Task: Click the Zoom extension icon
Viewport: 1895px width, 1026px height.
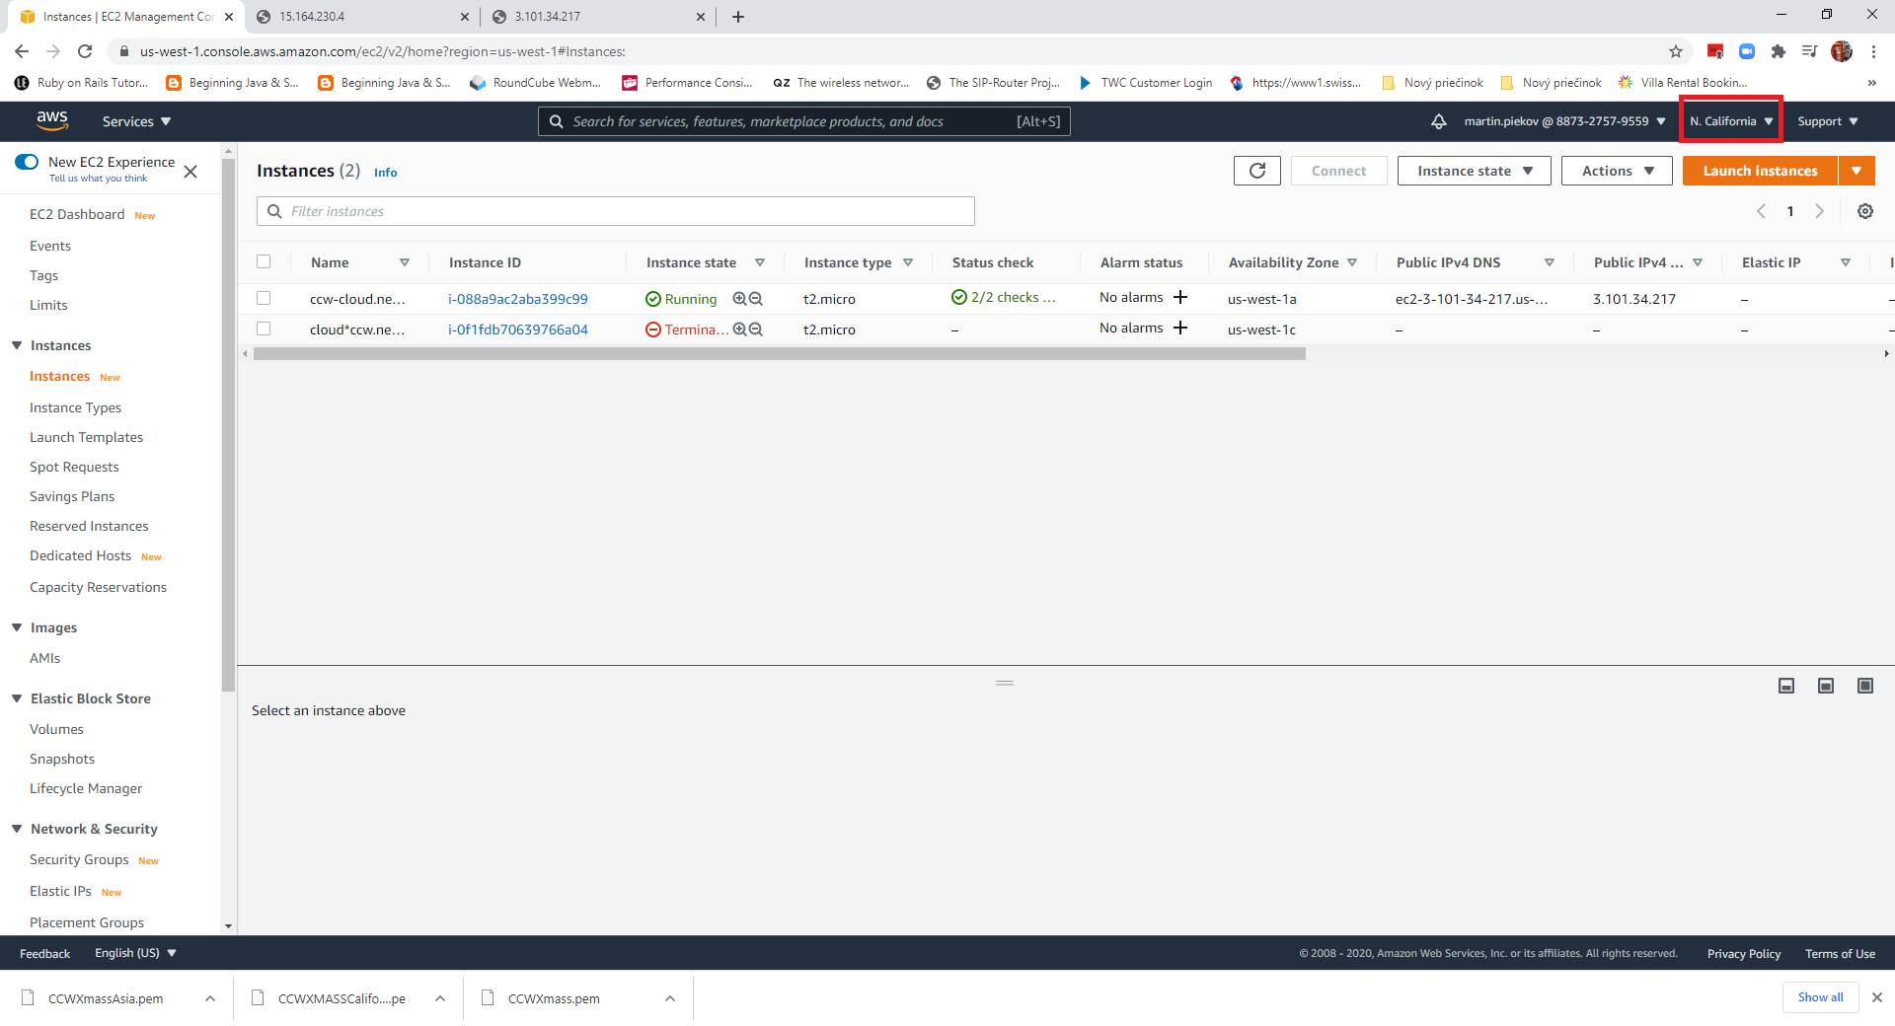Action: [1747, 51]
